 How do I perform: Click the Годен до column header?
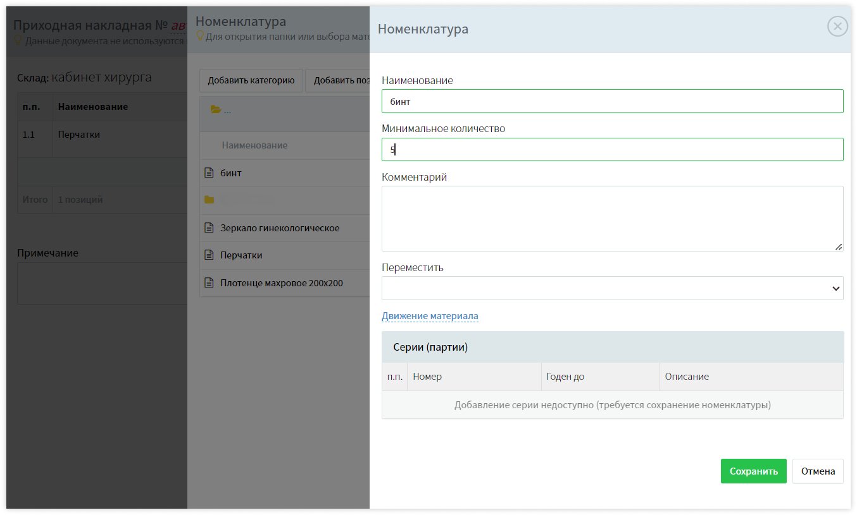tap(565, 377)
